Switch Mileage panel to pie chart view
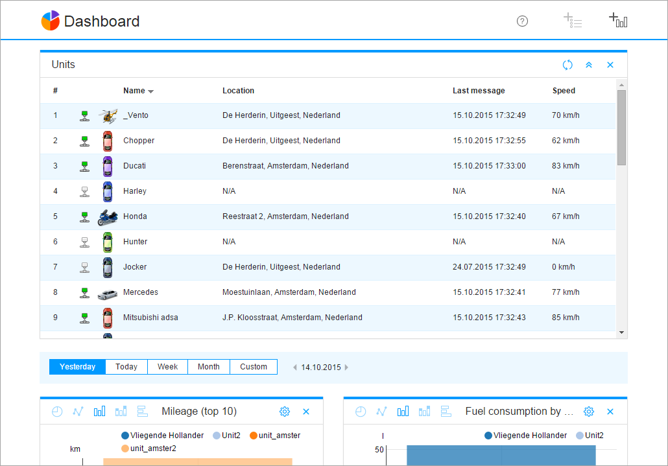668x466 pixels. (57, 412)
